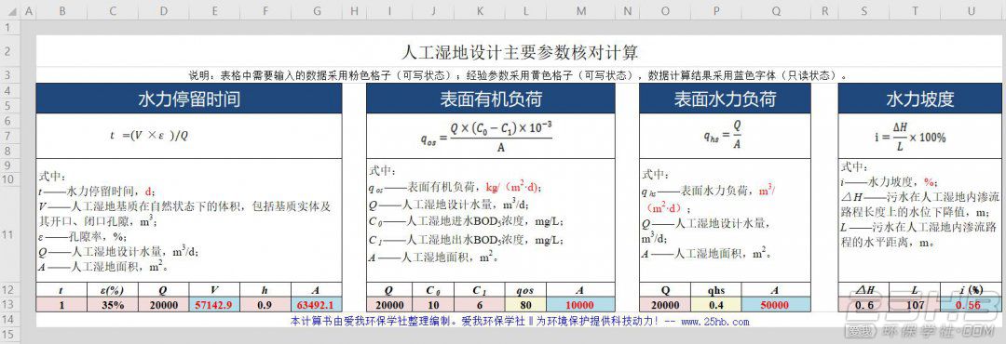Select blue area cell showing 10000

(x=580, y=305)
